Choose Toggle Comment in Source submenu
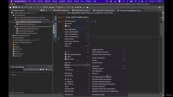Screen dimensions: 173x97 [x=98, y=50]
